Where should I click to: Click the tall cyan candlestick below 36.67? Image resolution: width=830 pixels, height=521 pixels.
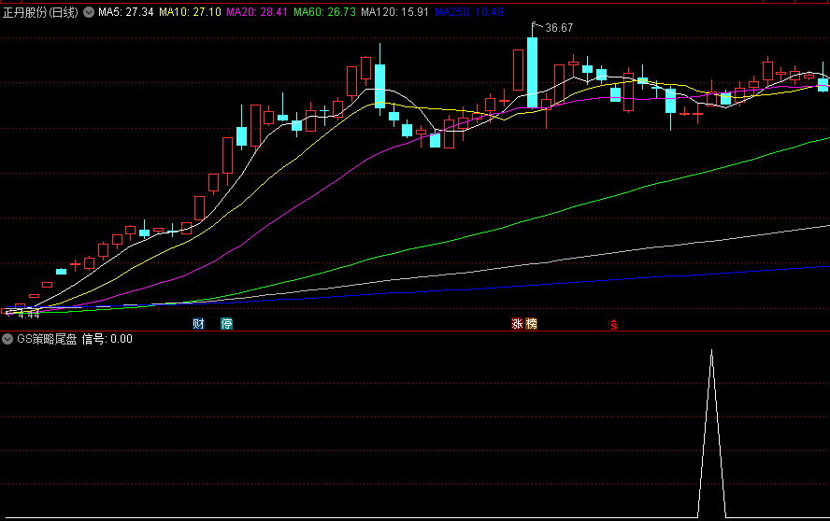click(x=532, y=73)
